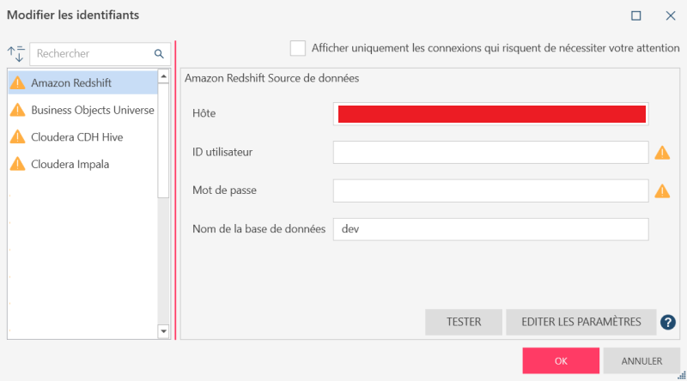Open EDITER LES PARAMÈTRES
The width and height of the screenshot is (687, 381).
click(x=581, y=323)
